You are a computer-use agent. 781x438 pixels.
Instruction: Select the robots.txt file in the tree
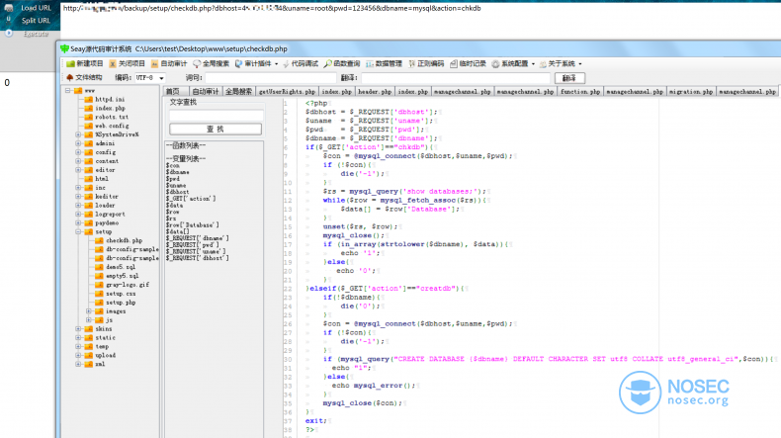click(x=112, y=117)
